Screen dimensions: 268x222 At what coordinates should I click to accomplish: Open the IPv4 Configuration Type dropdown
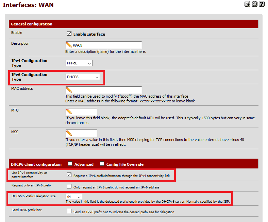(79, 63)
